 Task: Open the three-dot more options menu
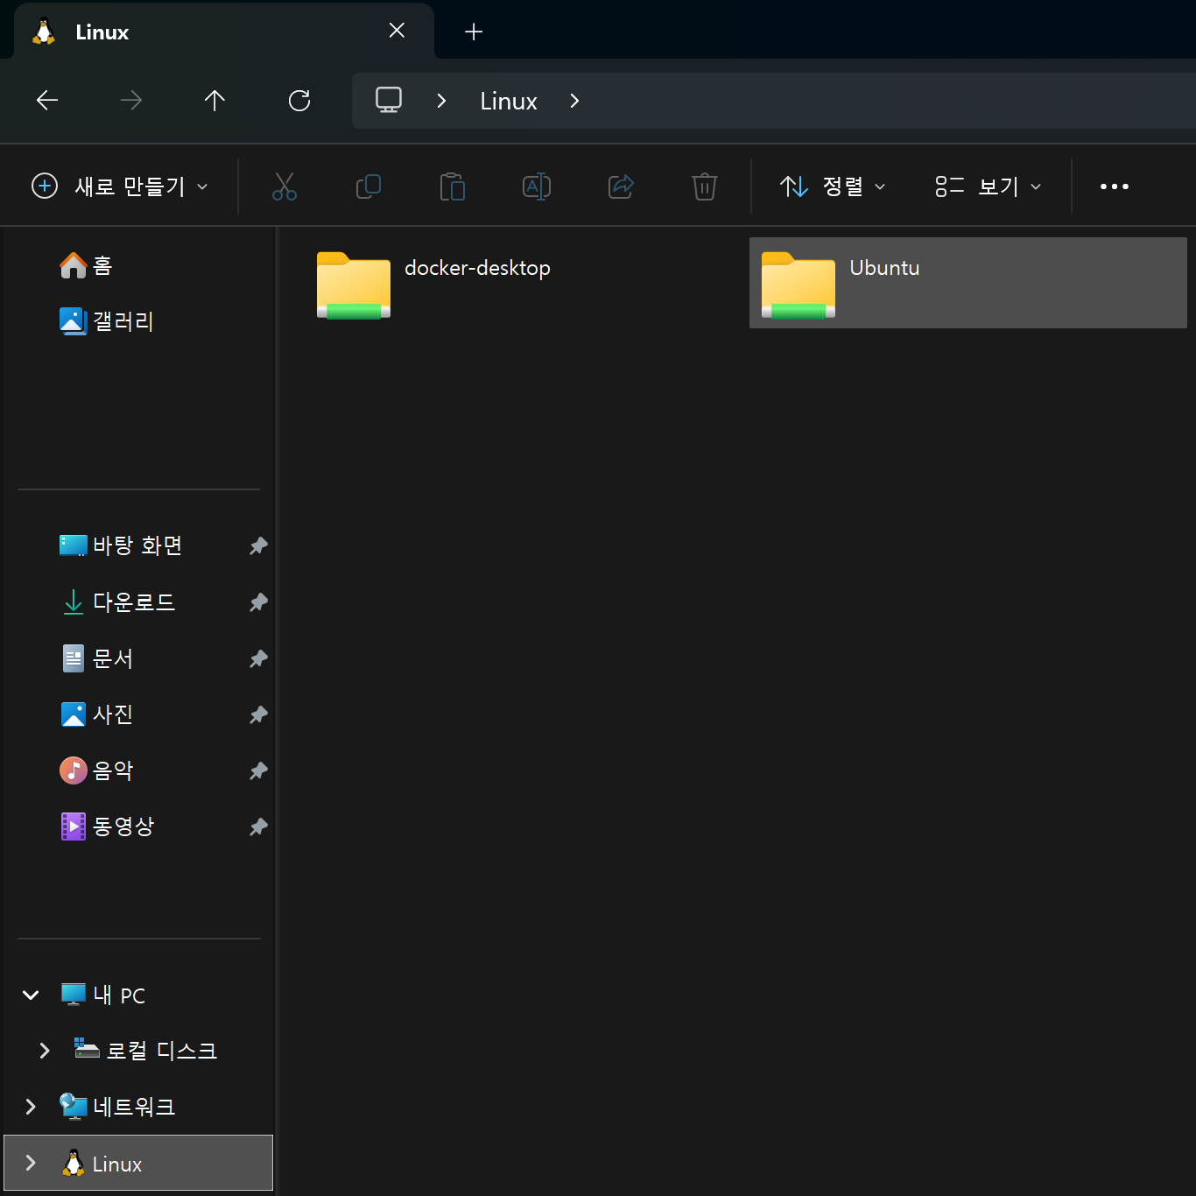(x=1115, y=186)
